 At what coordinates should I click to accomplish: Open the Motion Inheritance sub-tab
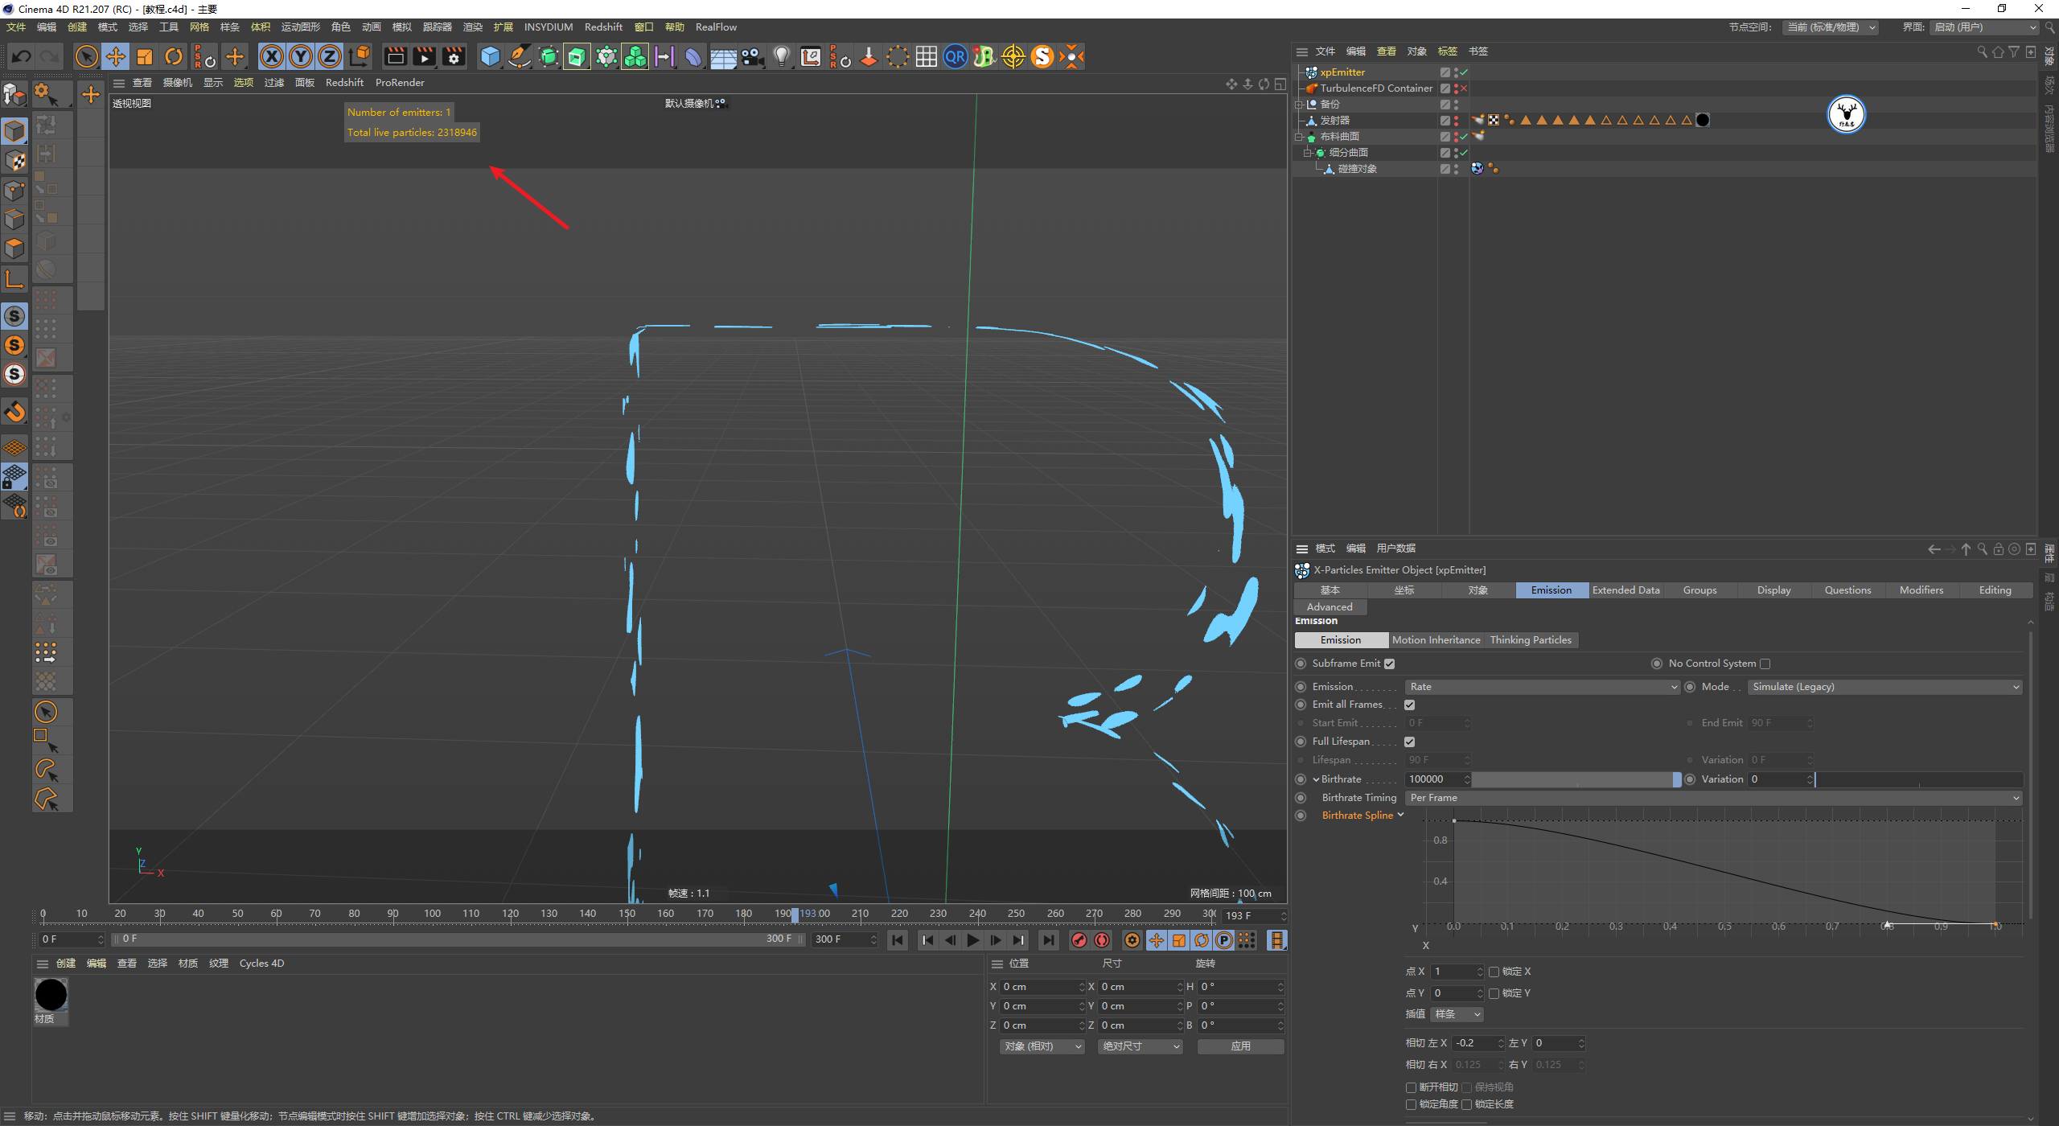click(x=1436, y=640)
